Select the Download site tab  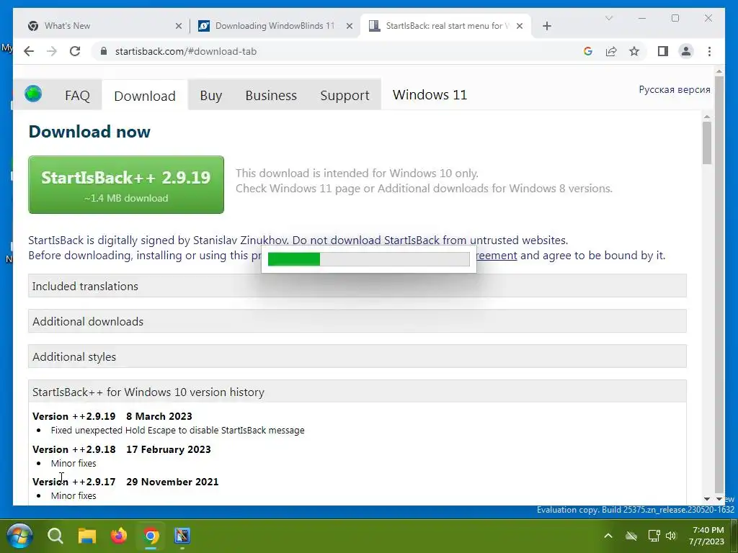point(144,96)
